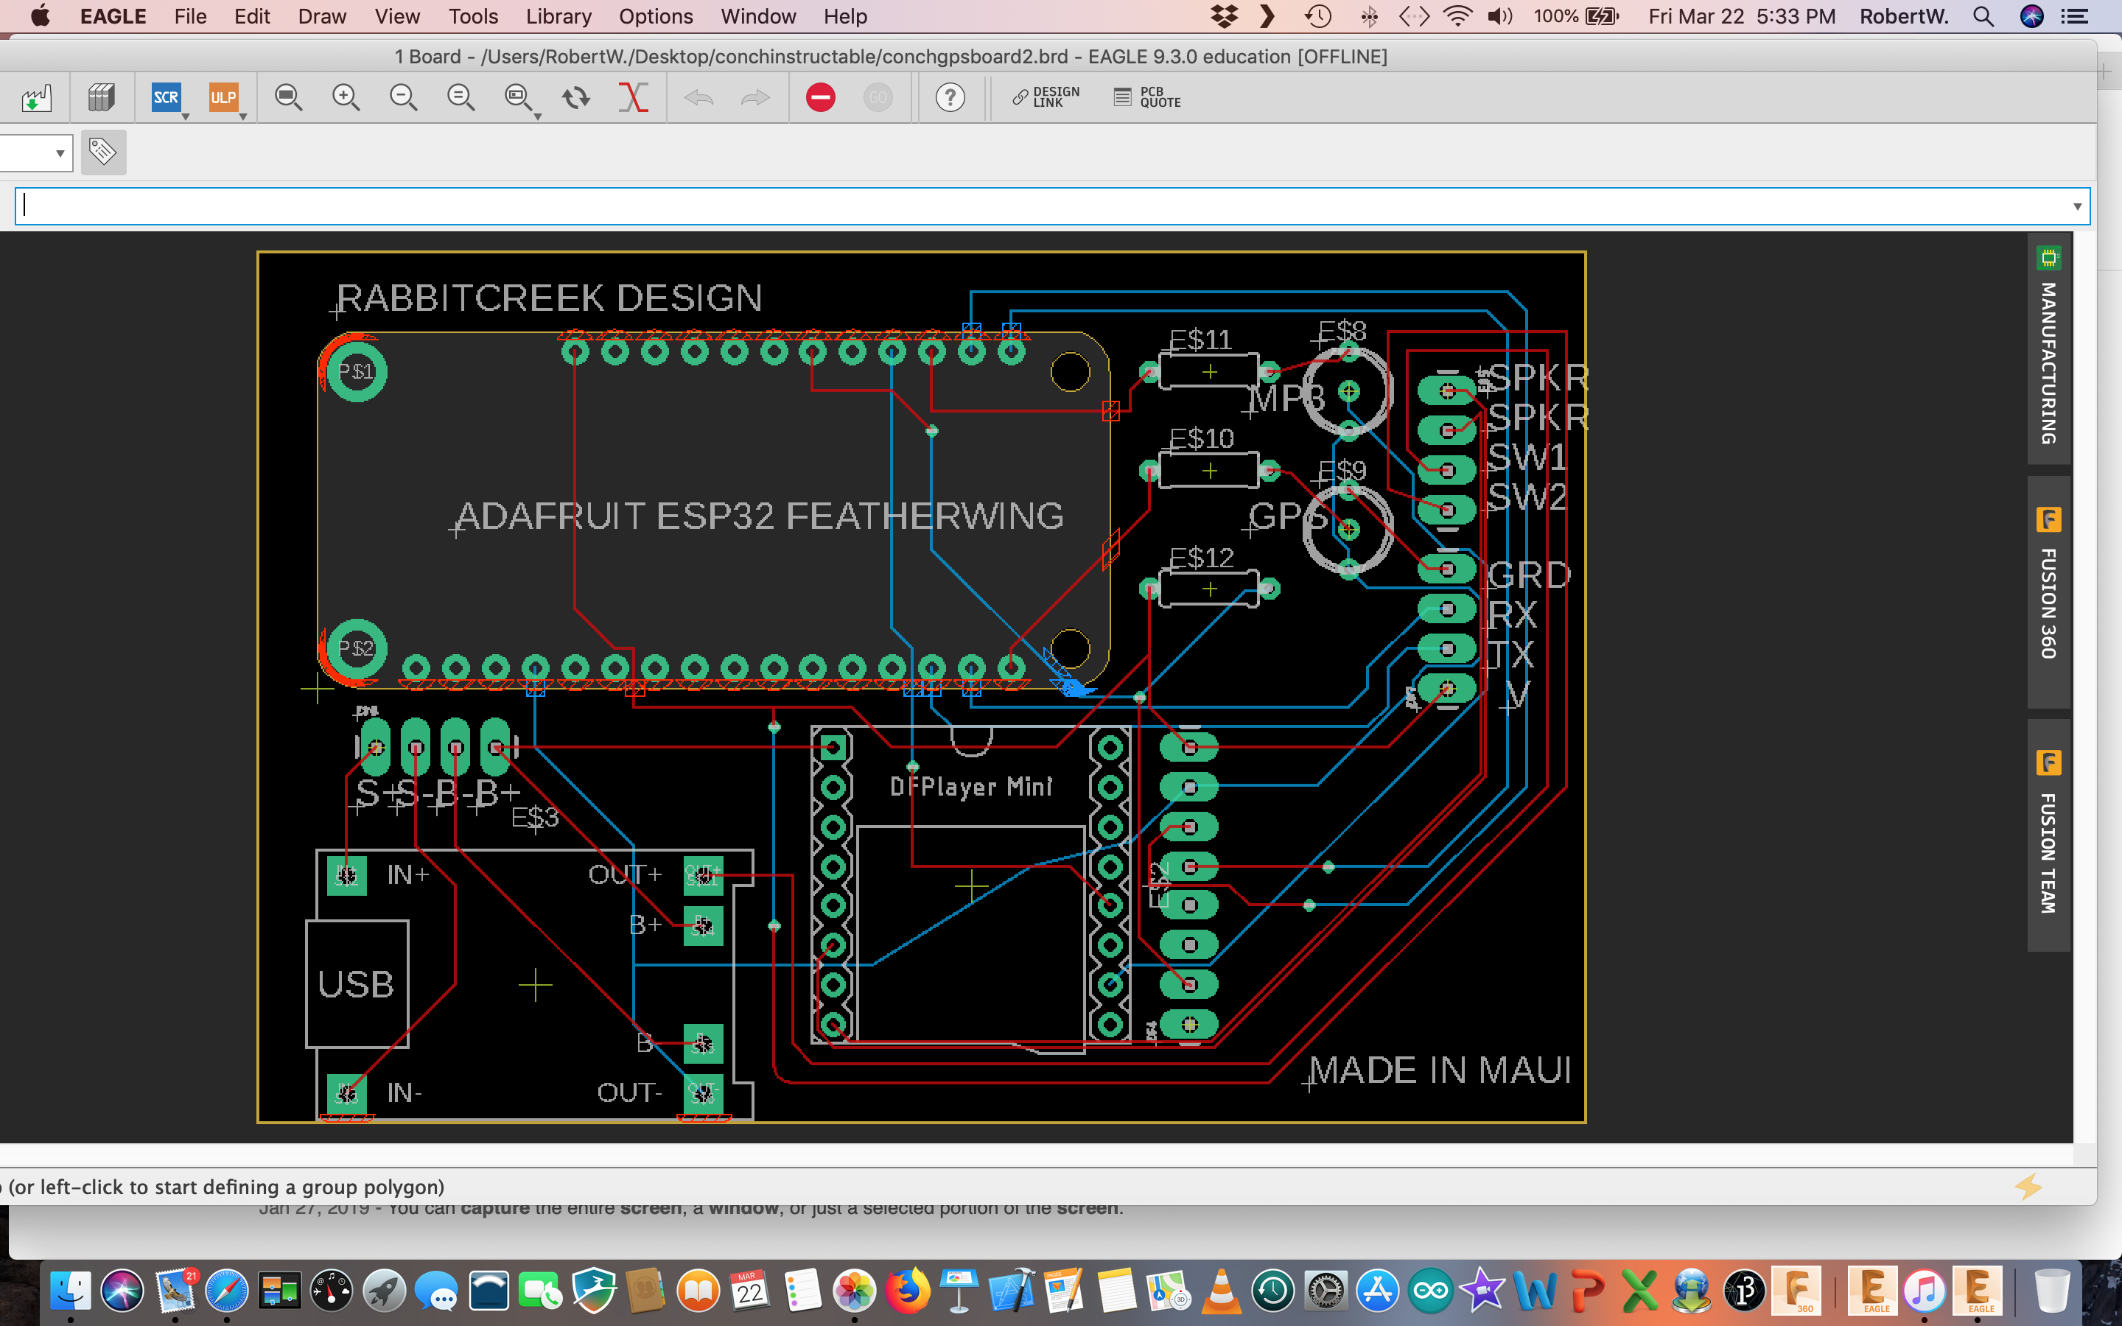Open the Fusion 360 side panel tab

2049,592
